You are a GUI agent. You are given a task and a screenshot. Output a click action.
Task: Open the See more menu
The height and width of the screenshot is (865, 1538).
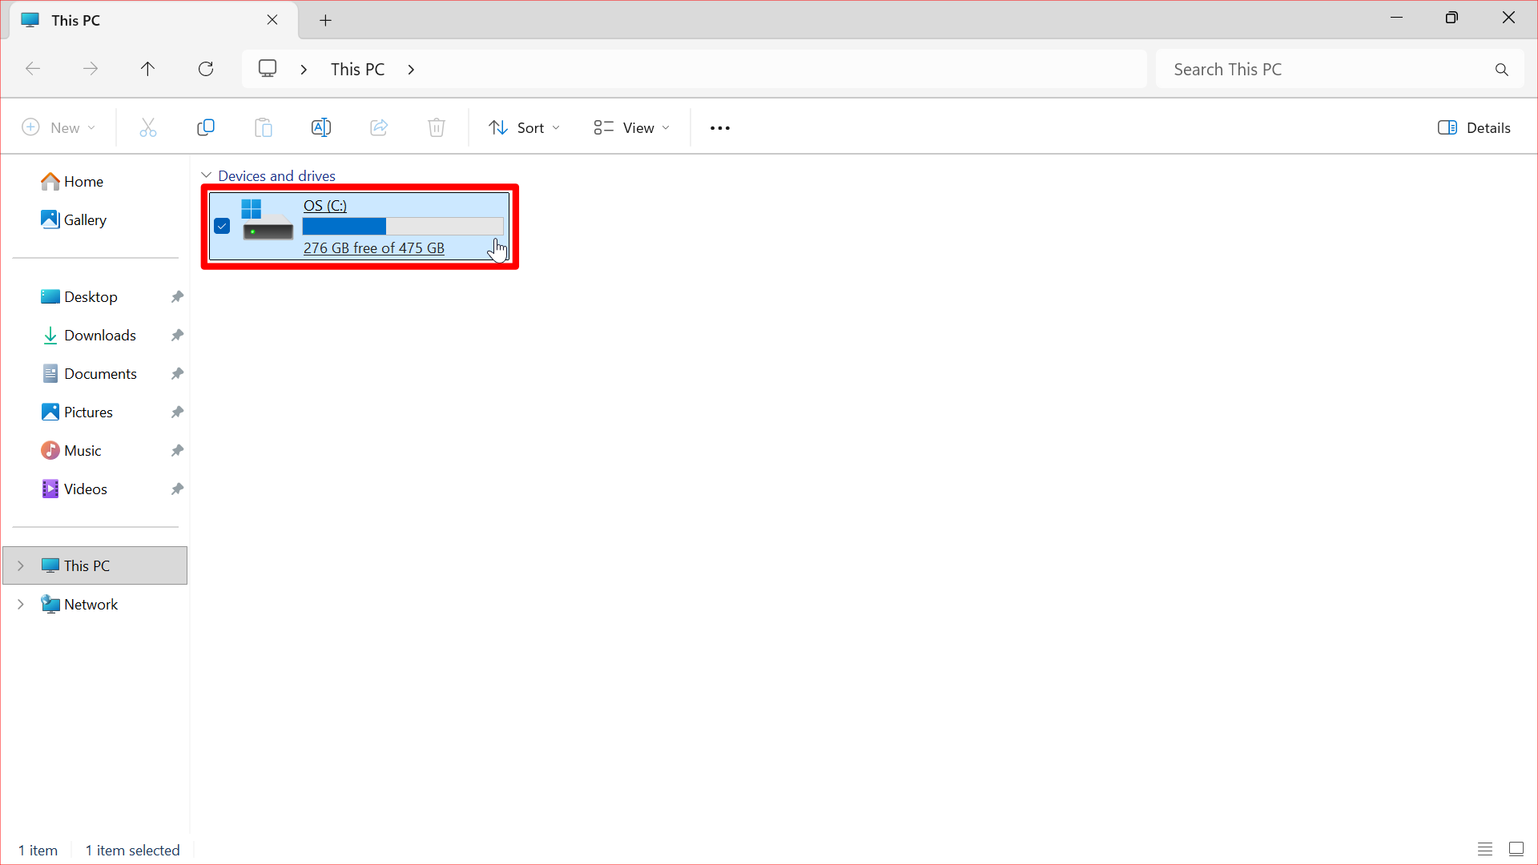click(x=719, y=127)
